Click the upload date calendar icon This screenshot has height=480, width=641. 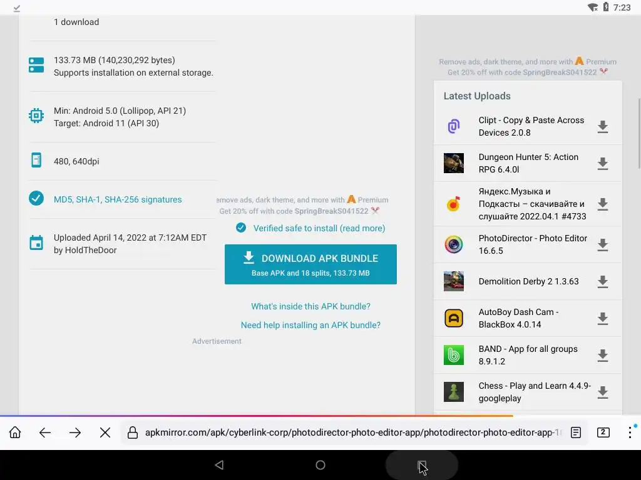[36, 242]
